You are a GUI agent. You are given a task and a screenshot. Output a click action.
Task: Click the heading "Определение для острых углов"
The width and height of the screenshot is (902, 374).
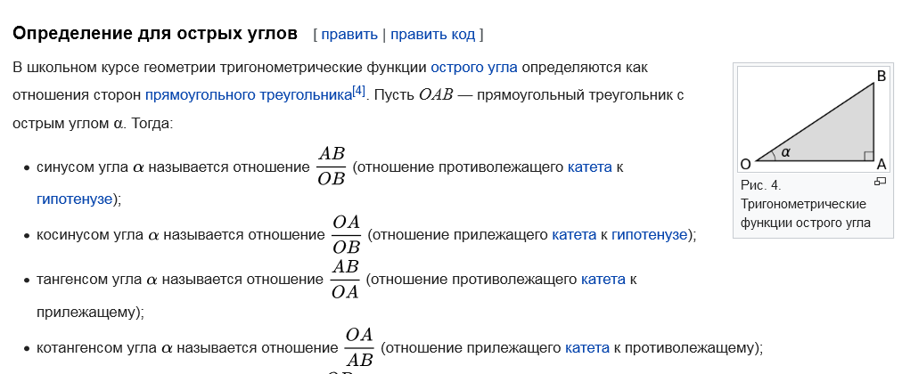pyautogui.click(x=155, y=33)
